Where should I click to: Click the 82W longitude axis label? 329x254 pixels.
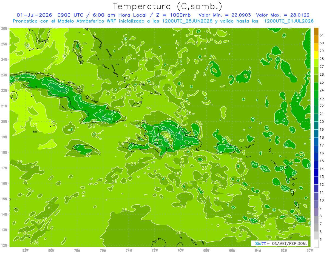click(25, 250)
